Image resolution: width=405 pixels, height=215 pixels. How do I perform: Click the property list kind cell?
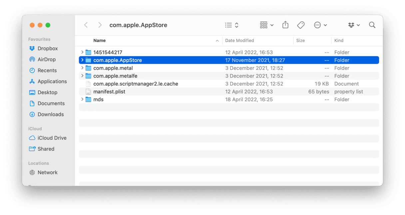349,92
